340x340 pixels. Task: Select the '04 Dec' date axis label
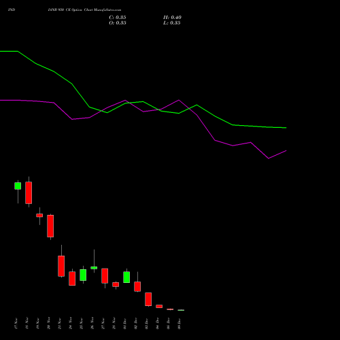[157, 324]
